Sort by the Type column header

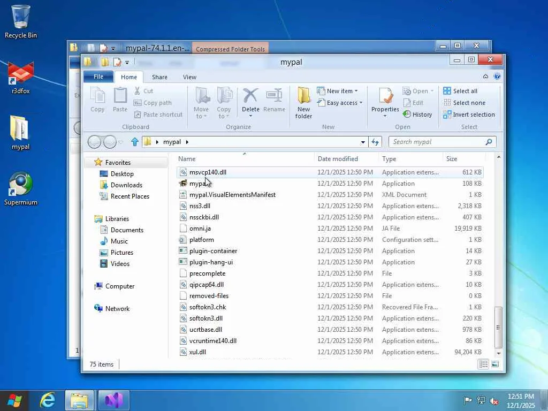point(410,158)
